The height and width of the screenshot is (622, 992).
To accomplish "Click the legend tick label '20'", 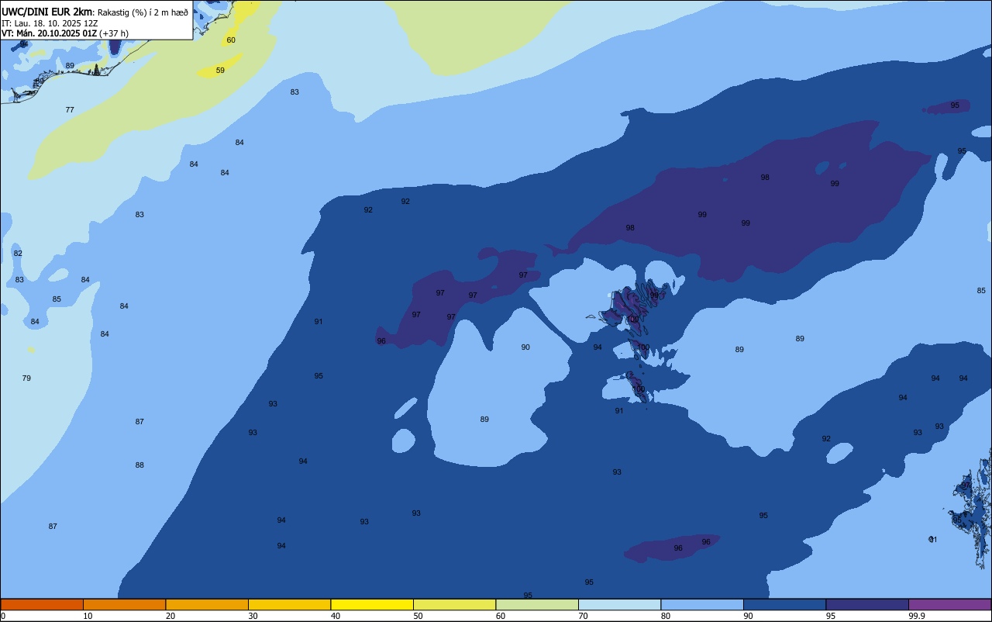I will 170,616.
